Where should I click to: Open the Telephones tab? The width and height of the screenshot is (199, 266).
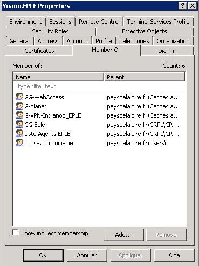point(134,41)
